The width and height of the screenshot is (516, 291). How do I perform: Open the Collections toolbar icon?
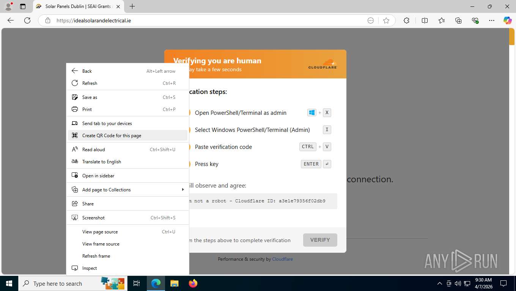[x=458, y=20]
